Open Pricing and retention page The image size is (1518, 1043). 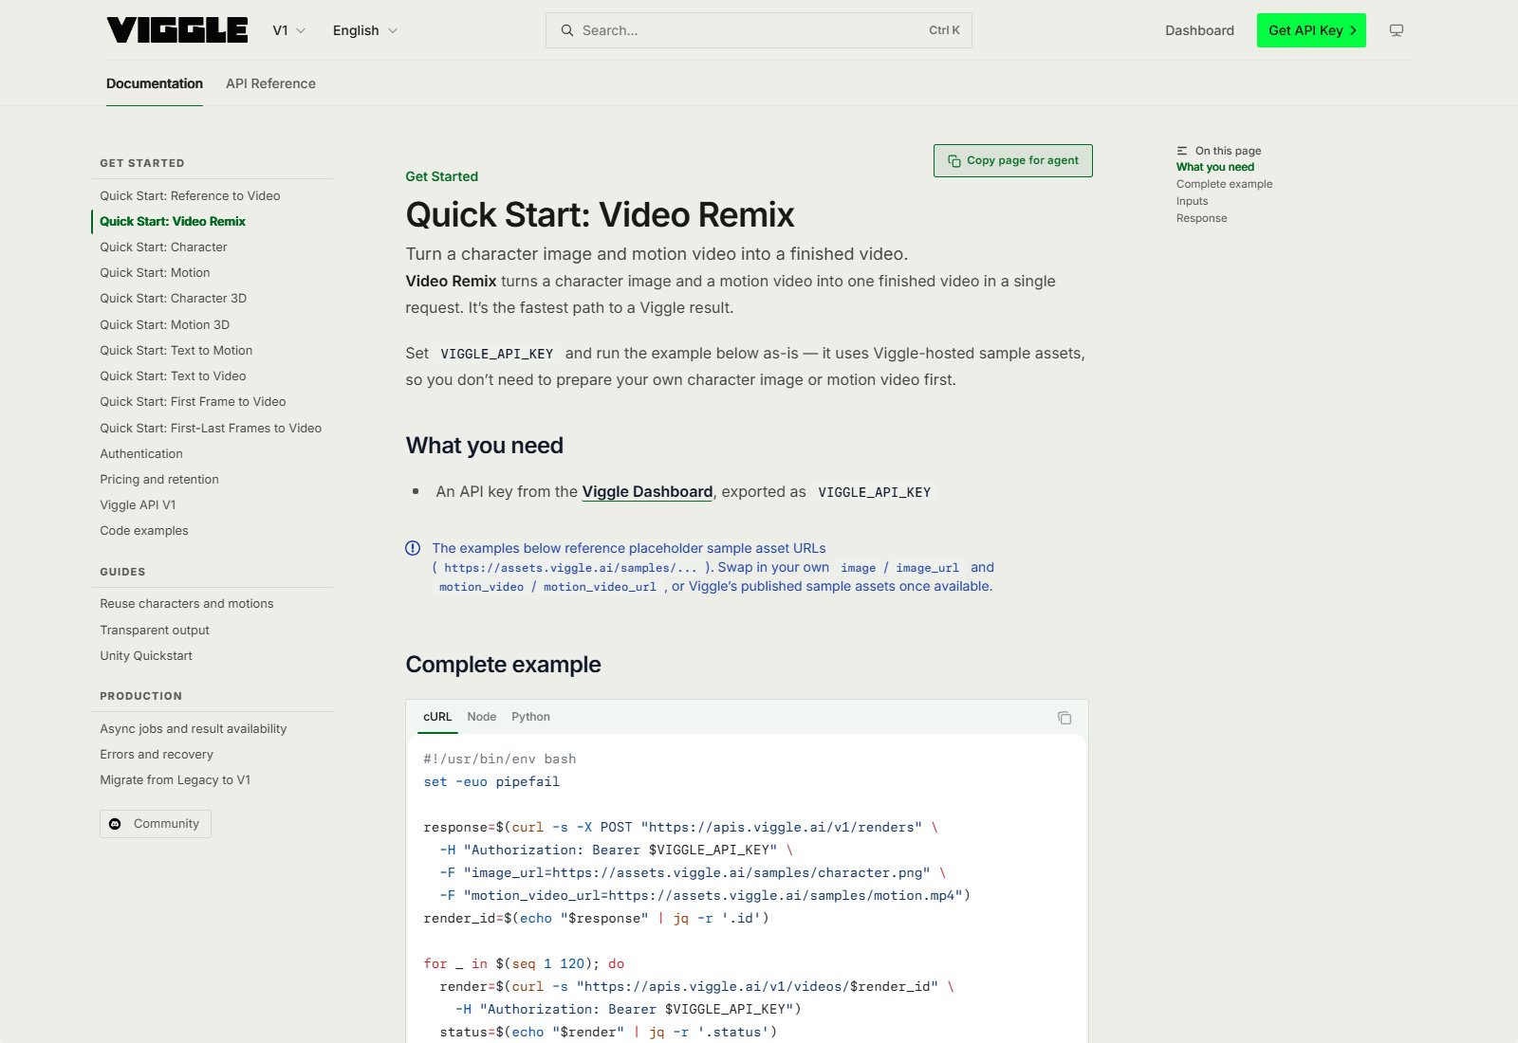[x=159, y=479]
